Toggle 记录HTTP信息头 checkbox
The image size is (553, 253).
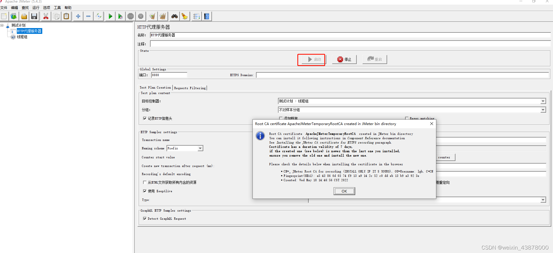point(145,118)
